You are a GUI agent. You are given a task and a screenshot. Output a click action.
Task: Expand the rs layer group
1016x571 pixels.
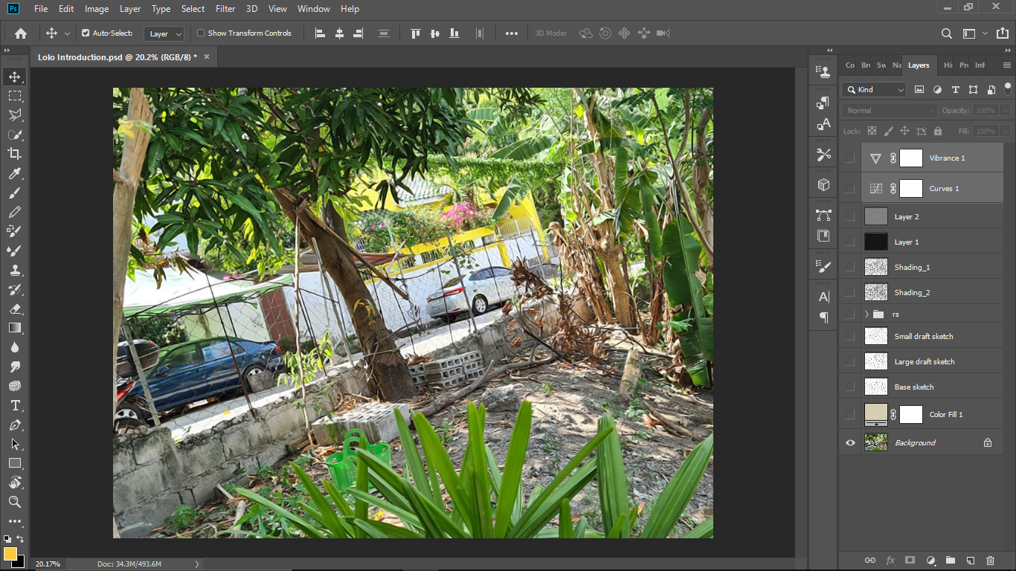pyautogui.click(x=867, y=314)
